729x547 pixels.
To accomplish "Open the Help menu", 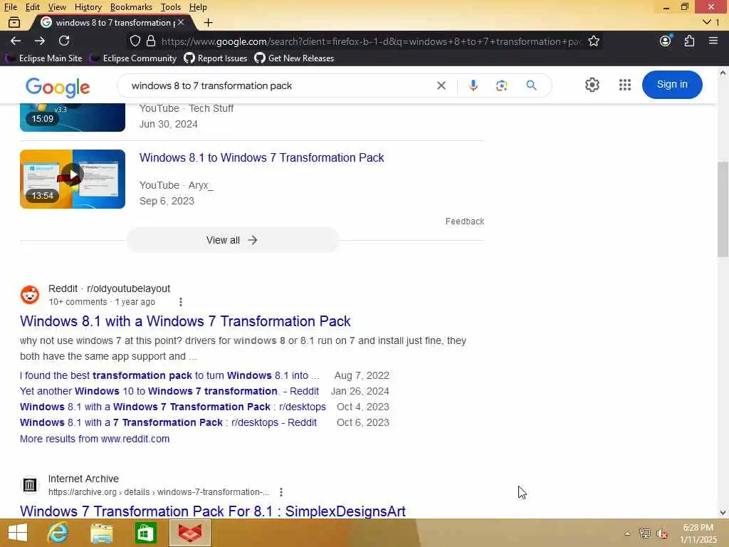I will [x=198, y=7].
